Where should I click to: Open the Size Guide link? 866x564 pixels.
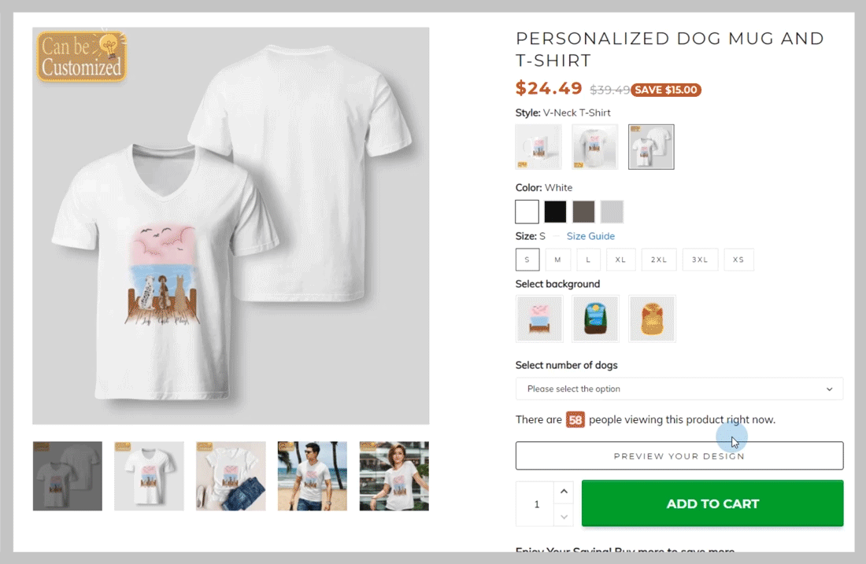click(x=590, y=236)
